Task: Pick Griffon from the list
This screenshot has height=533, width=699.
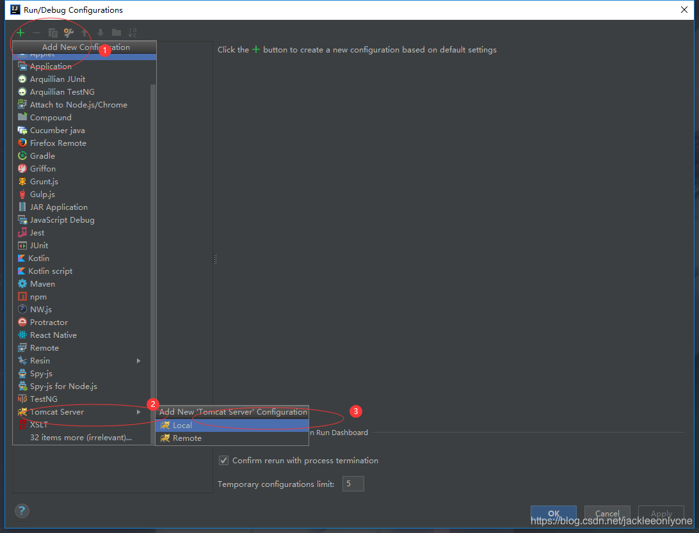Action: point(82,169)
